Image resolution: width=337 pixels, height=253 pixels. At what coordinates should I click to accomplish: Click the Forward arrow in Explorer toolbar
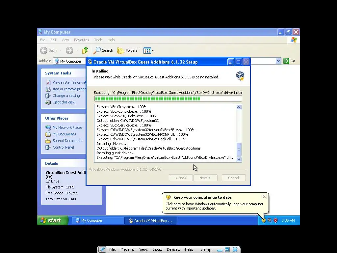click(69, 50)
